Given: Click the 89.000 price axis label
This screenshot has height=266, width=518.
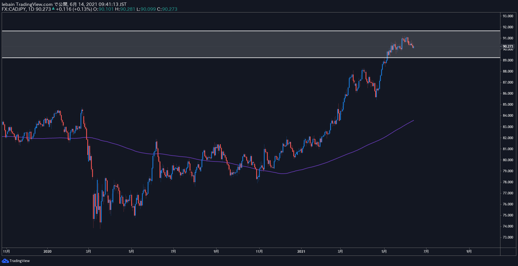Looking at the screenshot, I should [508, 60].
